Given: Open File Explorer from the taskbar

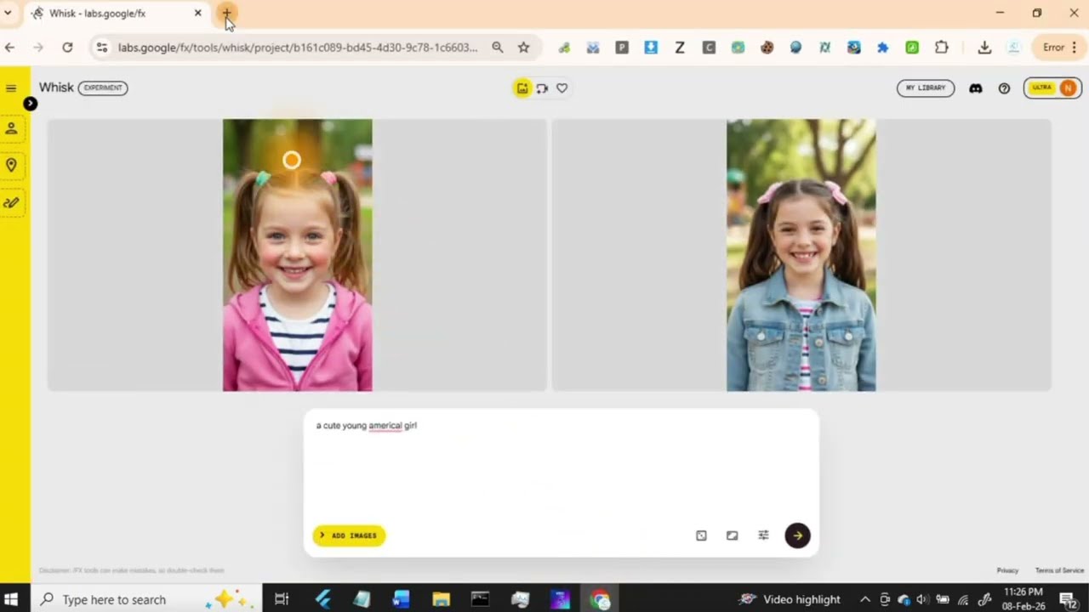Looking at the screenshot, I should click(x=441, y=599).
